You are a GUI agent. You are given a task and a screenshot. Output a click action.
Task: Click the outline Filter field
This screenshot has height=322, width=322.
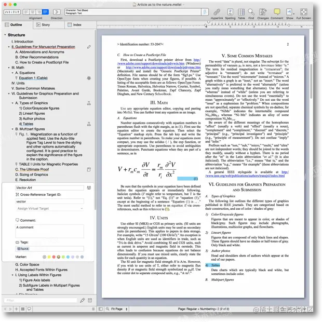tap(41, 300)
